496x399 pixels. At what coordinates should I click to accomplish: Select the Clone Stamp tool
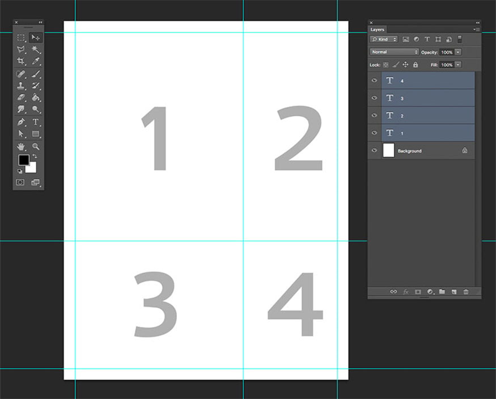pos(21,86)
